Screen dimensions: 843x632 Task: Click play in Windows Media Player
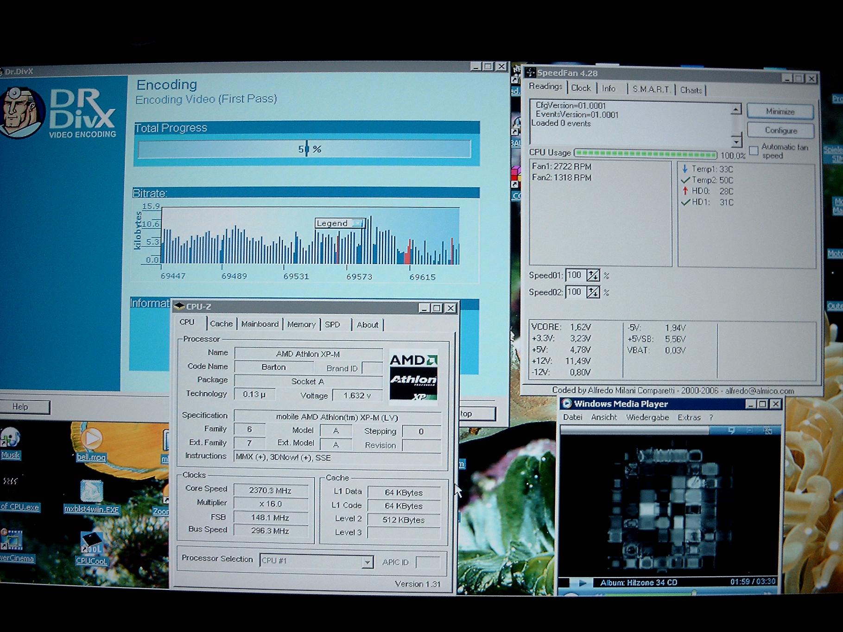tap(583, 583)
